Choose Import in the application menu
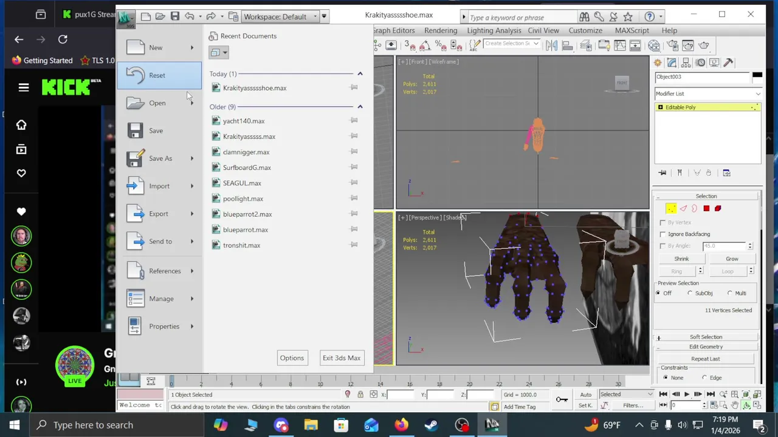 click(x=159, y=186)
